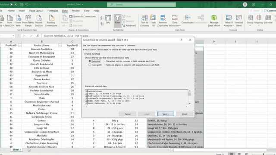Click From Table/Range icon
This screenshot has height=155, width=276.
click(28, 21)
